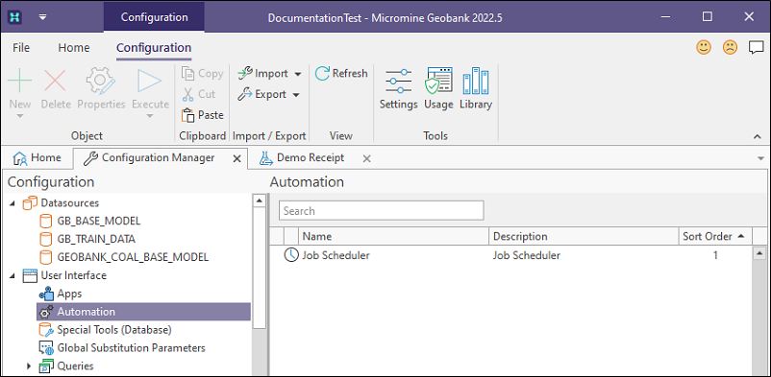771x377 pixels.
Task: Click Automation list scrollbar up arrow
Action: point(760,253)
